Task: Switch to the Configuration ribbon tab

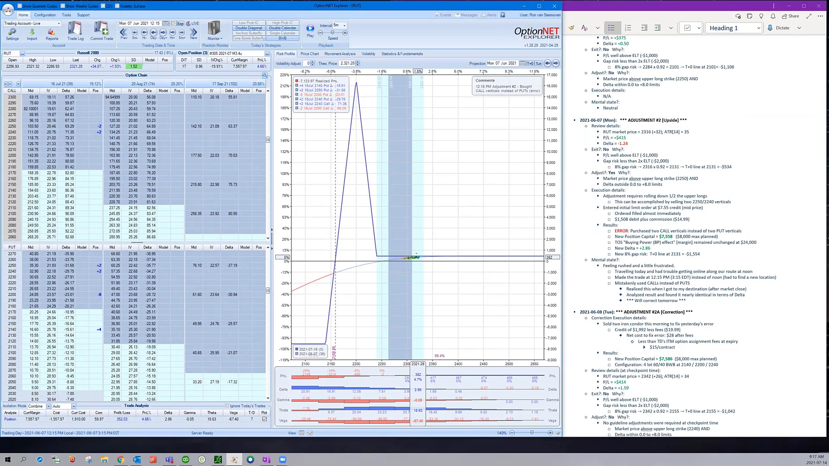Action: click(x=45, y=15)
